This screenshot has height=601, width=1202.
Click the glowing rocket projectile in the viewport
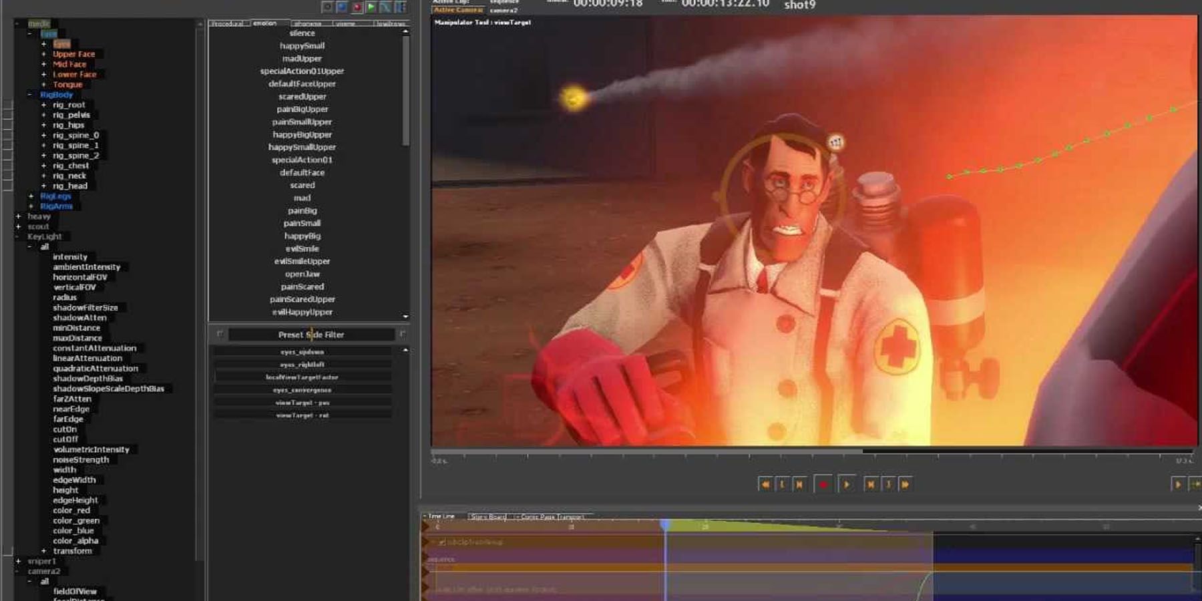coord(573,99)
